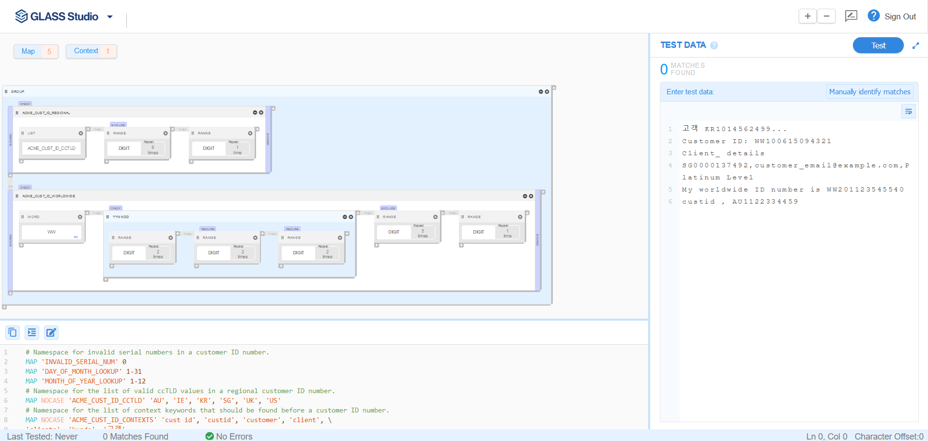The height and width of the screenshot is (441, 928).
Task: Delete the YYMMDD block
Action: point(351,217)
